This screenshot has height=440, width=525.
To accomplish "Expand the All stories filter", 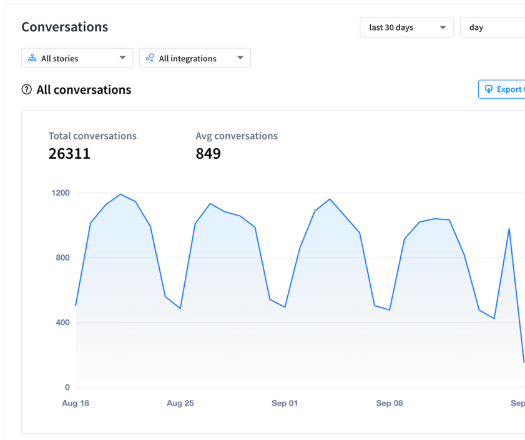I will click(x=75, y=57).
